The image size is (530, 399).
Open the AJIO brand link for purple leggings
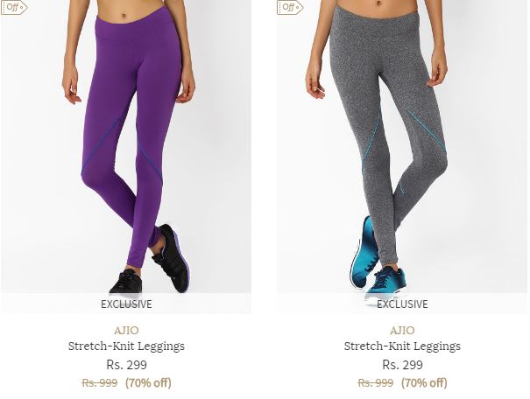126,330
